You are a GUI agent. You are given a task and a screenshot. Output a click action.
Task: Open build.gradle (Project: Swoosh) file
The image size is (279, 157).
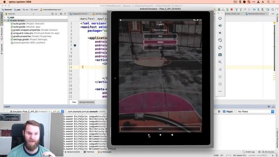tap(27, 24)
